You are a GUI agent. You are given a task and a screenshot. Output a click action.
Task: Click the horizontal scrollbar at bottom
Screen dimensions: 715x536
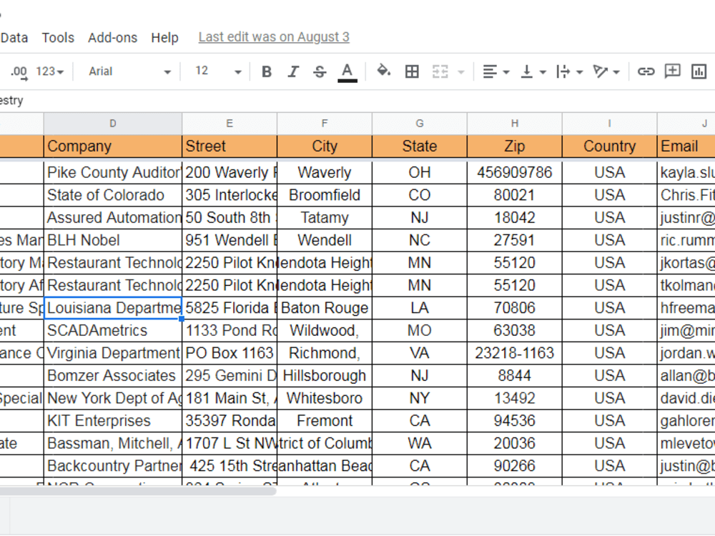coord(137,491)
